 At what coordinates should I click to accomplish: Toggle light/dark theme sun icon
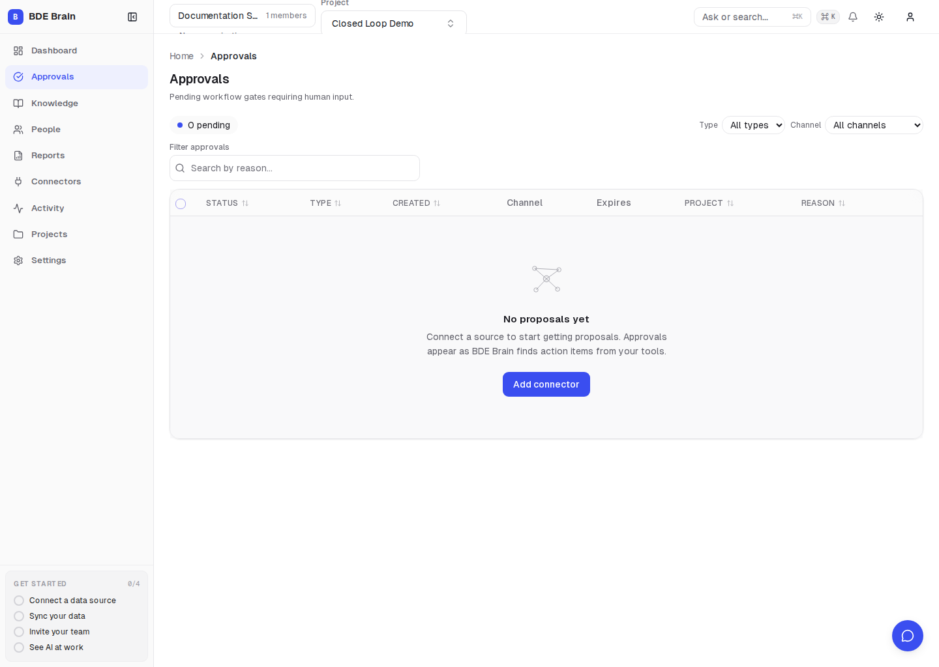(x=879, y=17)
